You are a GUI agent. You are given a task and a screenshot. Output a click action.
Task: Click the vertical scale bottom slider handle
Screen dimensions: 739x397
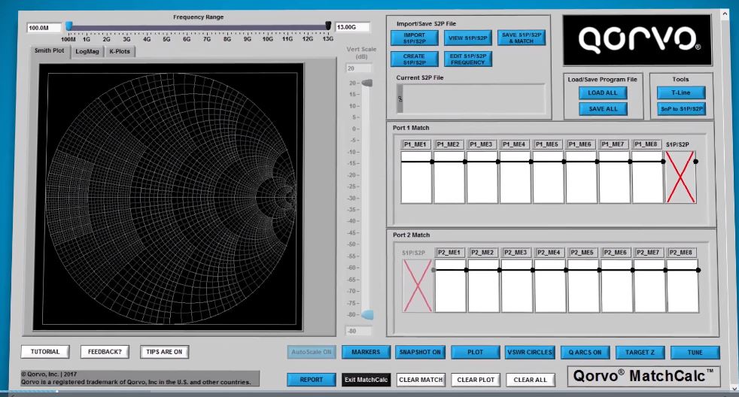tap(367, 314)
